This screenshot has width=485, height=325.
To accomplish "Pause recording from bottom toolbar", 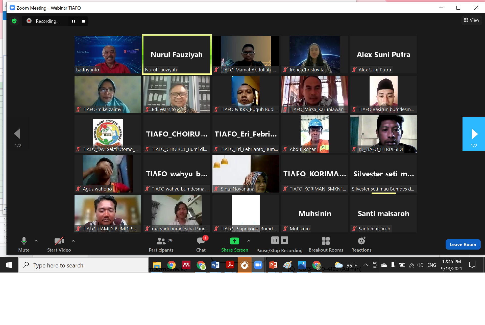I will [275, 240].
